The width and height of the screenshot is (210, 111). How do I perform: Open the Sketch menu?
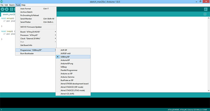coord(12,5)
